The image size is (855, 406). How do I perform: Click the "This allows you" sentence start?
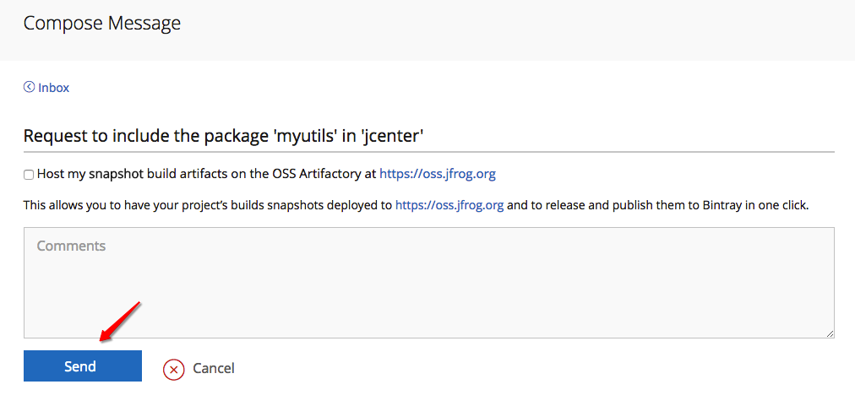(x=68, y=205)
